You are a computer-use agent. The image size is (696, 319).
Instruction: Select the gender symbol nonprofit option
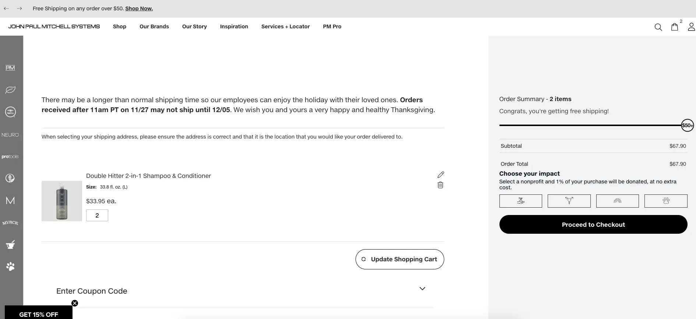(569, 201)
